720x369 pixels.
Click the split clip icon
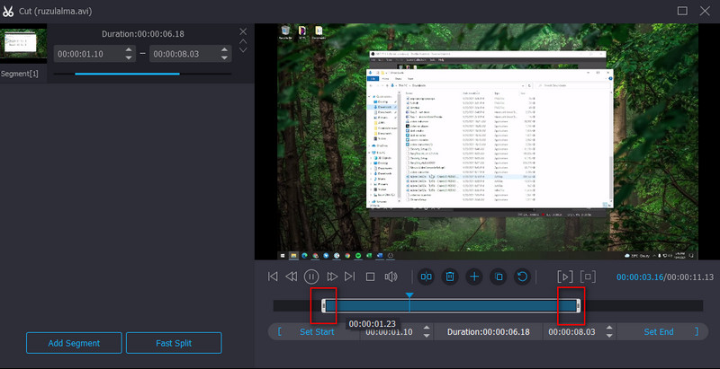427,277
